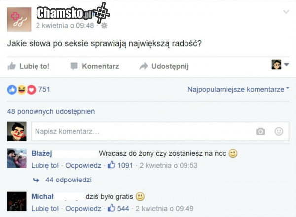Click the thumbs-up Lubię to! icon on post

coord(11,66)
